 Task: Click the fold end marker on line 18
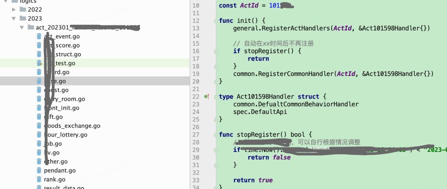[216, 66]
